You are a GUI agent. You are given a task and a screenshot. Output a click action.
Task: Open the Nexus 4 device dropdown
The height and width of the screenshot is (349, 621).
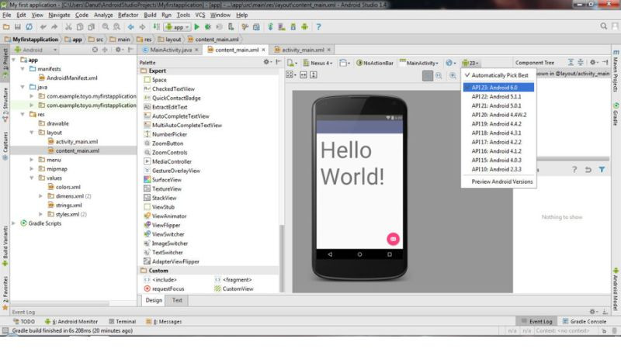click(317, 63)
